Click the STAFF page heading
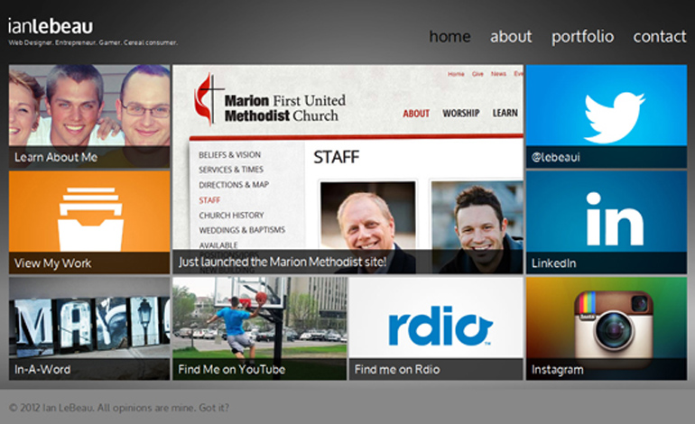The image size is (695, 424). pyautogui.click(x=337, y=157)
